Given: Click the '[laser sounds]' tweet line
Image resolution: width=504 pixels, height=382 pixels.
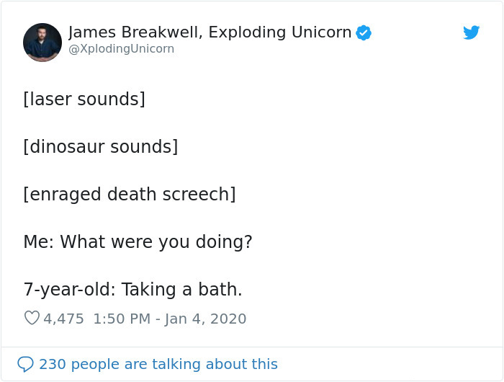Looking at the screenshot, I should [84, 99].
